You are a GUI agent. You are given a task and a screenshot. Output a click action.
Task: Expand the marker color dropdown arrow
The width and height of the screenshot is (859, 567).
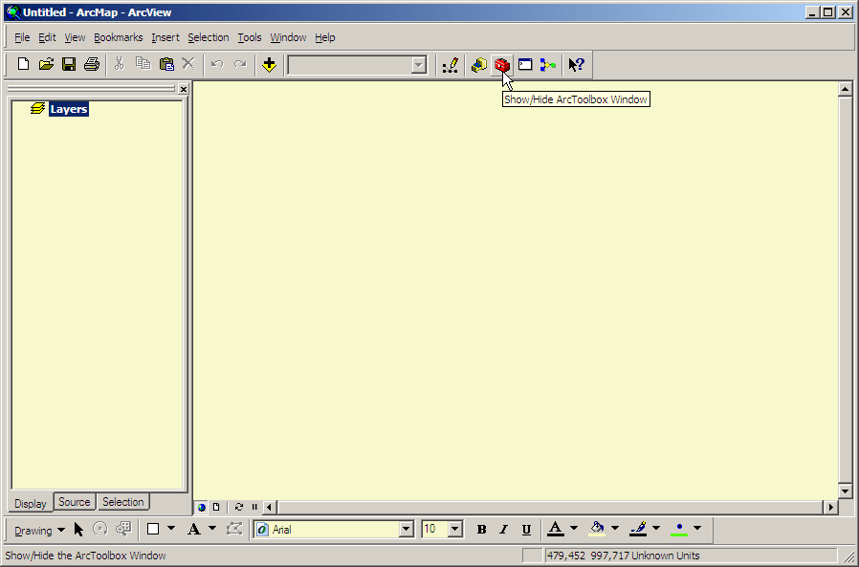pos(696,529)
